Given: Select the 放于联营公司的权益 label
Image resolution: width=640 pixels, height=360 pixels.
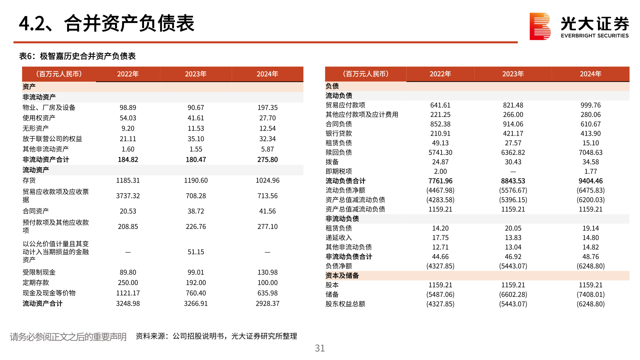Looking at the screenshot, I should tap(52, 139).
